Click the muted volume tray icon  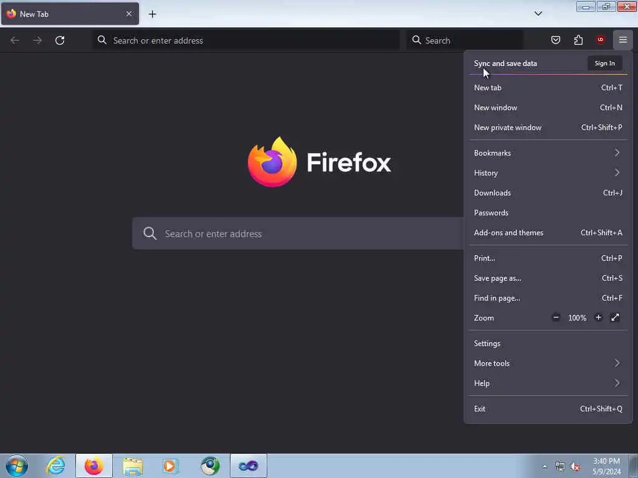pos(575,467)
